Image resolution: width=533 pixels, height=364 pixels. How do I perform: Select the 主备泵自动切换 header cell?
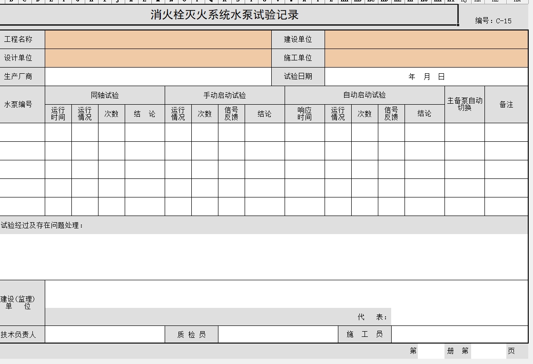464,104
